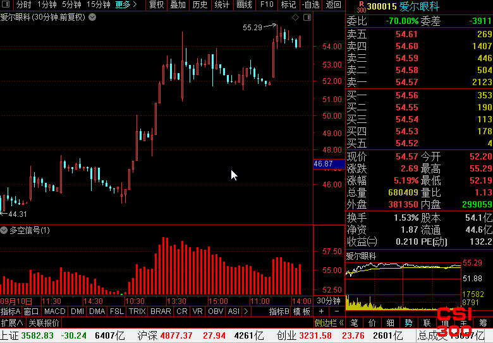493x343 pixels.
Task: Click the 窗口 window button
Action: pyautogui.click(x=31, y=311)
